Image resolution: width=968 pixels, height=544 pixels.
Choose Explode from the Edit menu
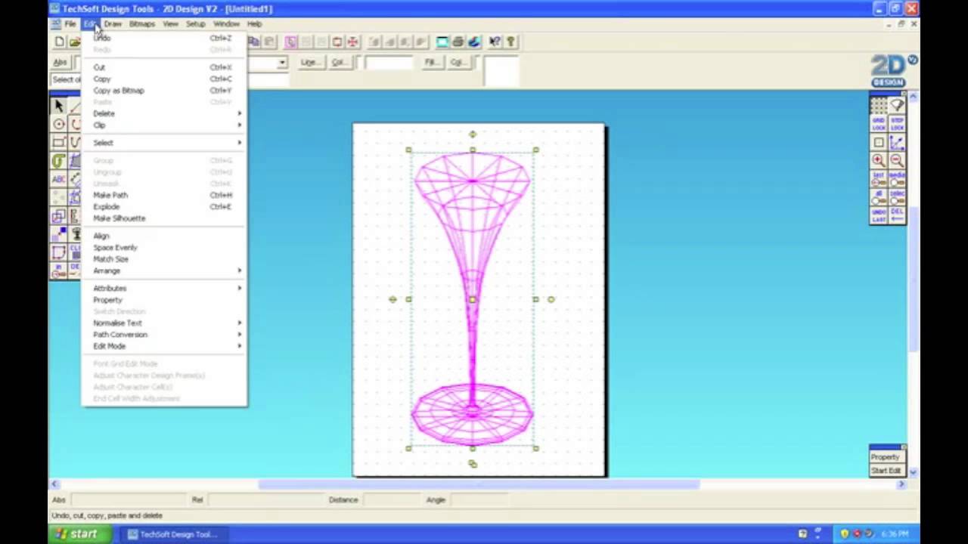coord(163,207)
